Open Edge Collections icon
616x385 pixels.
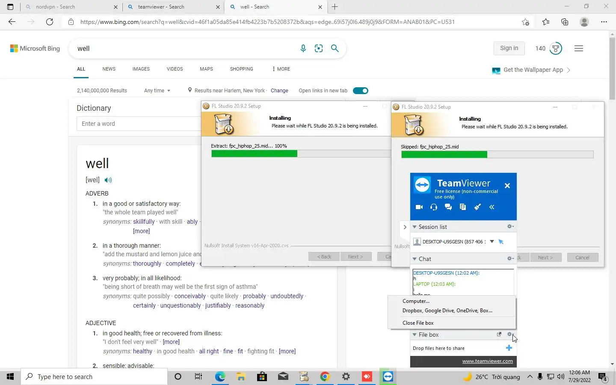pyautogui.click(x=565, y=22)
